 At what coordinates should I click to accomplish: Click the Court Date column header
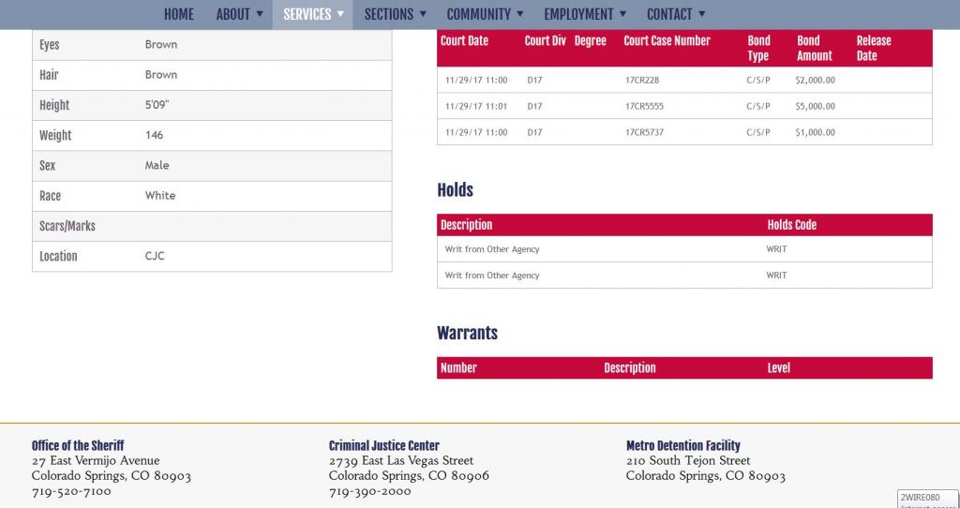click(465, 41)
